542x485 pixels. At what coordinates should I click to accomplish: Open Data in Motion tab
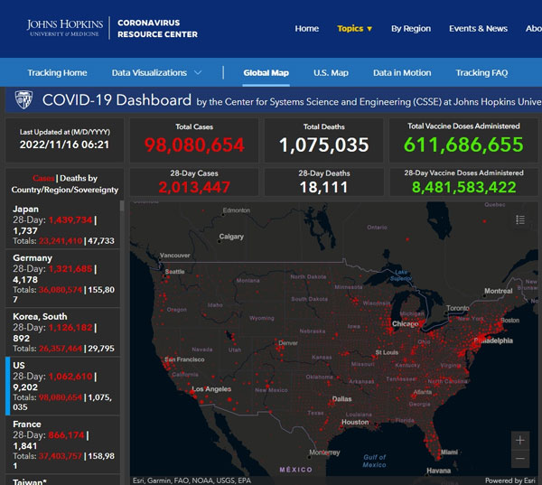click(402, 72)
